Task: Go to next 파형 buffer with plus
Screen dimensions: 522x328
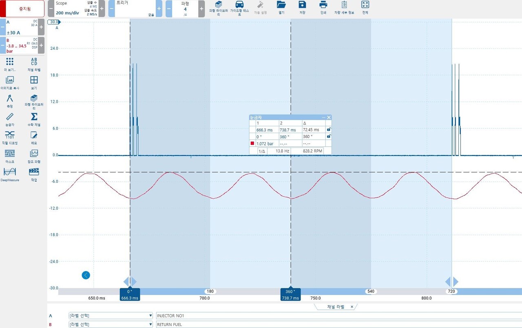Action: [201, 9]
